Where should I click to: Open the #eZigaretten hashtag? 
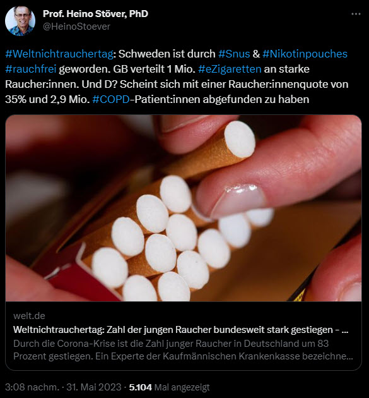point(230,69)
